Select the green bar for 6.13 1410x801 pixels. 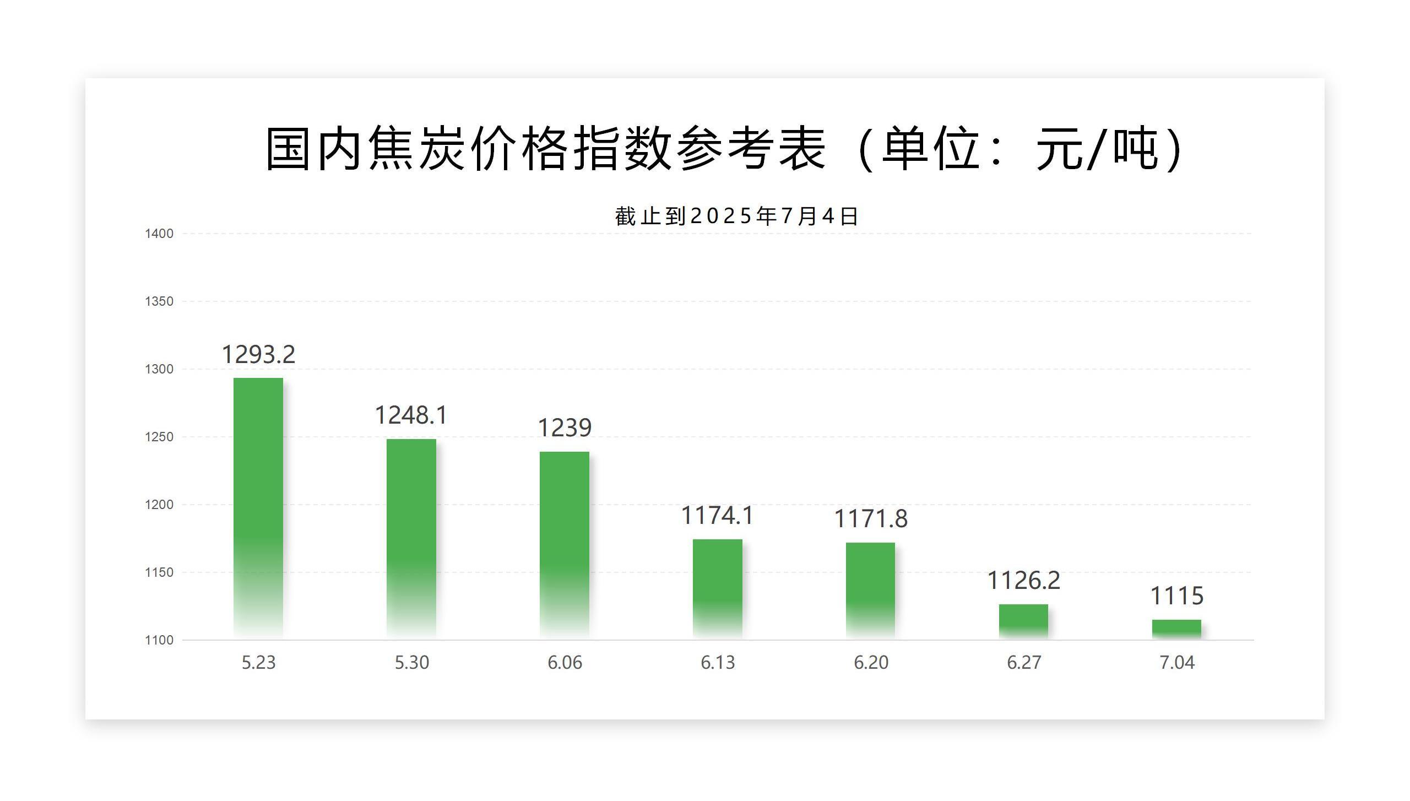click(718, 589)
